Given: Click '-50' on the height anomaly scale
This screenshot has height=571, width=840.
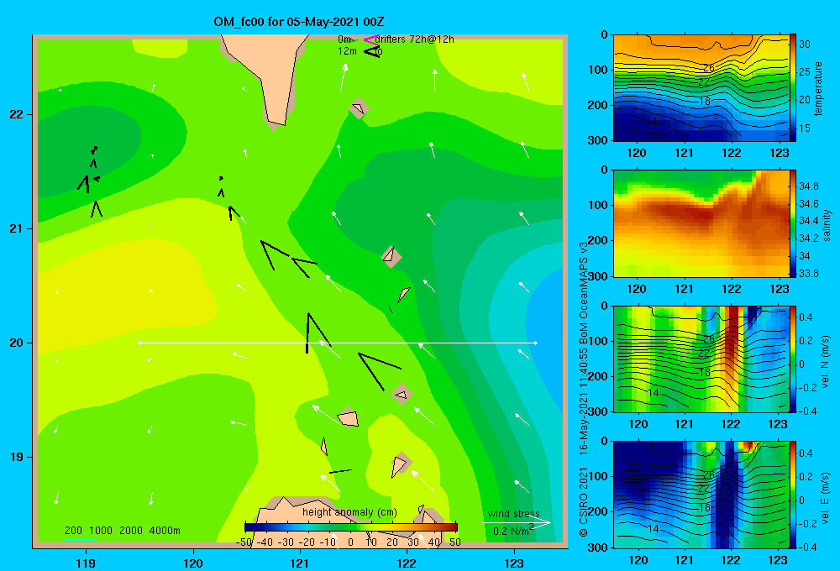Looking at the screenshot, I should [244, 542].
